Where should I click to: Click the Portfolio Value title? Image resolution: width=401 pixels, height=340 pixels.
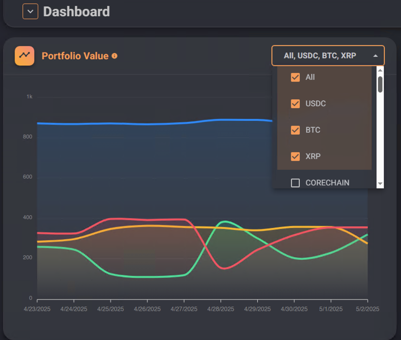(75, 56)
